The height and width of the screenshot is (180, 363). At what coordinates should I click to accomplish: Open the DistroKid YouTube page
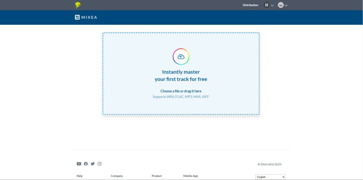point(79,164)
